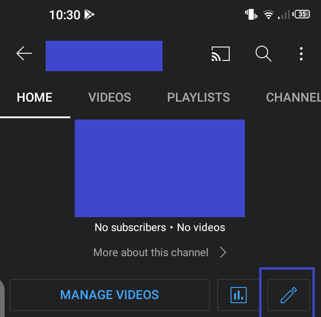Image resolution: width=321 pixels, height=317 pixels.
Task: Expand the More about this channel chevron
Action: click(223, 252)
